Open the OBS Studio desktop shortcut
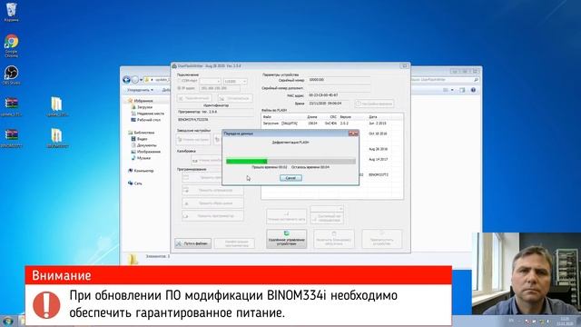 (x=12, y=75)
